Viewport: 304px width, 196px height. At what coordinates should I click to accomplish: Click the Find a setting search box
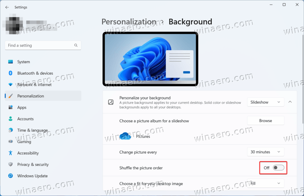point(43,45)
